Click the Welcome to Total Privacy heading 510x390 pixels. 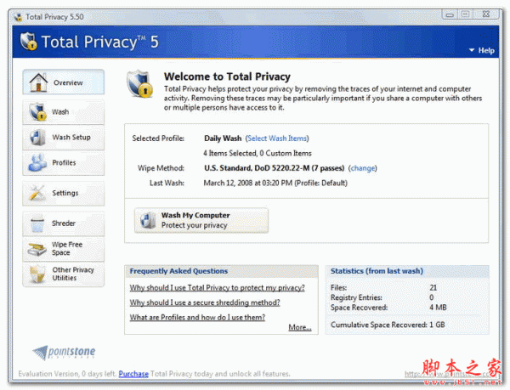pos(227,76)
